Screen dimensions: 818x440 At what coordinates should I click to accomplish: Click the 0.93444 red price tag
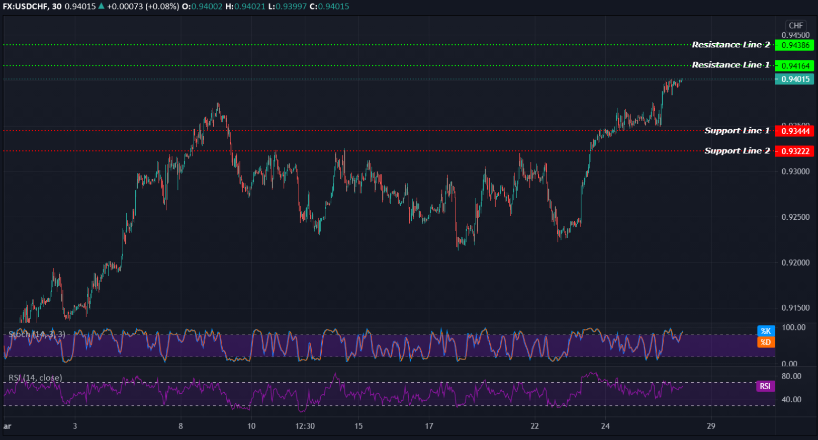794,131
